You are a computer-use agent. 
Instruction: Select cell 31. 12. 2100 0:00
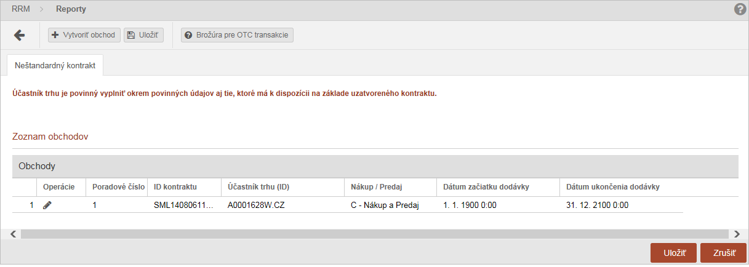[x=621, y=205]
